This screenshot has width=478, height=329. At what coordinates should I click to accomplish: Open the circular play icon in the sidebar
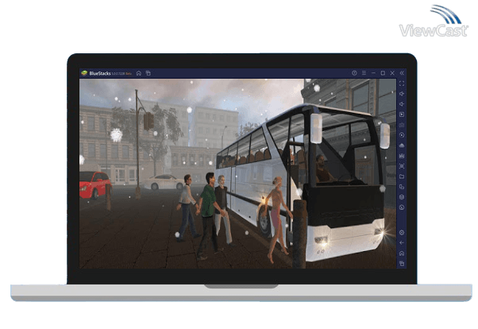pos(402,135)
